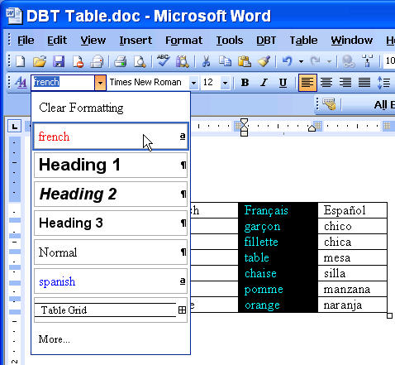Viewport: 395px width, 365px height.
Task: Open Print Preview magnifier icon
Action: 140,61
